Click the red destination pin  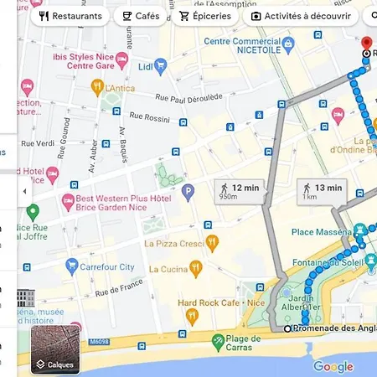point(367,44)
